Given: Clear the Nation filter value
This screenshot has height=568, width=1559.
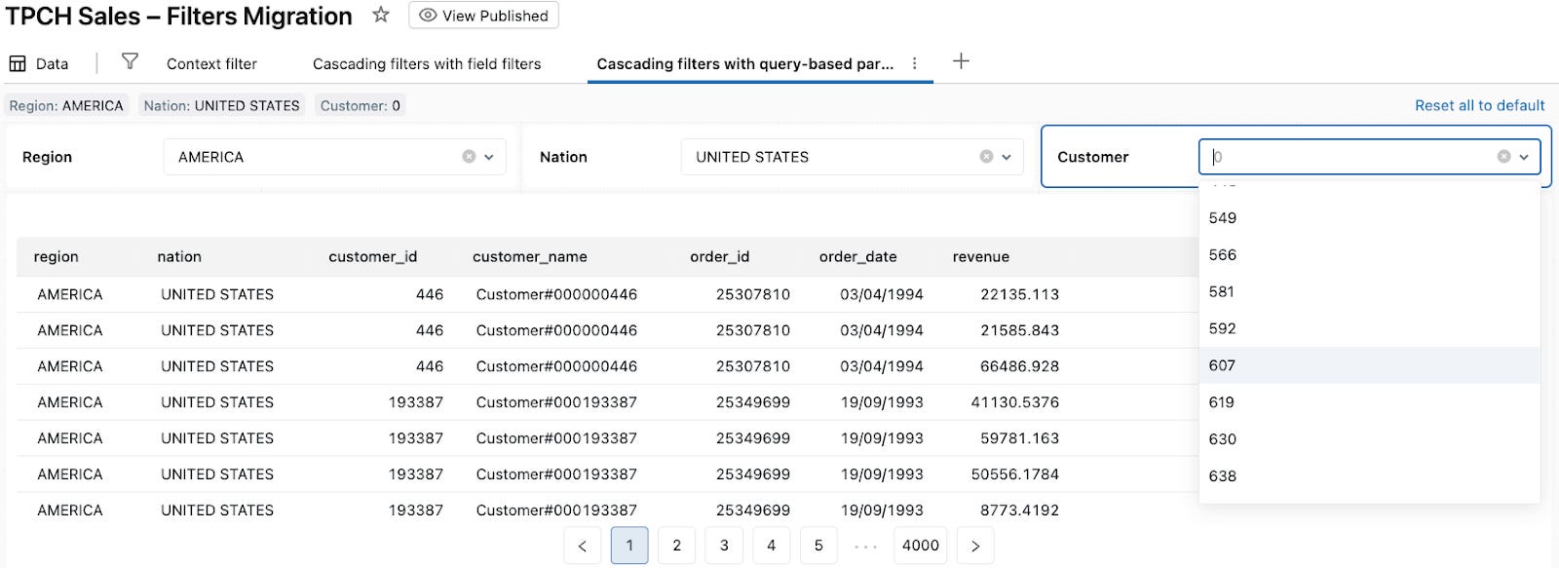Looking at the screenshot, I should click(x=986, y=157).
